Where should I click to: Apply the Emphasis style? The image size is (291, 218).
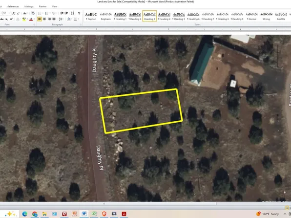pyautogui.click(x=106, y=16)
